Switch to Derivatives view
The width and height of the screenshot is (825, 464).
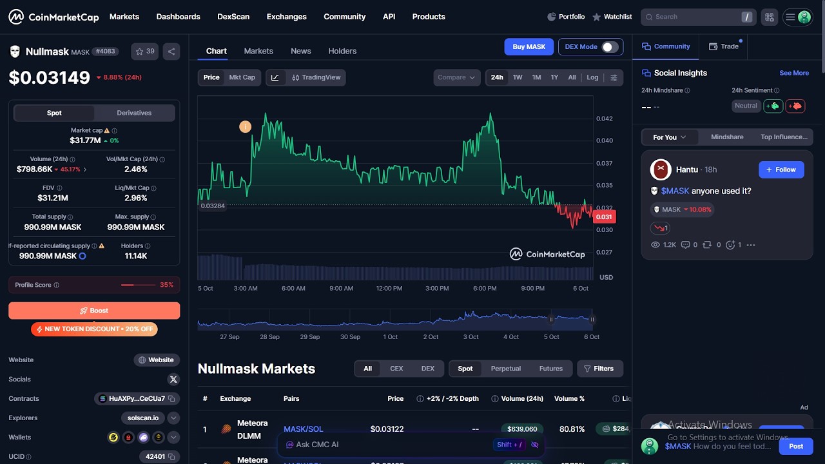134,113
